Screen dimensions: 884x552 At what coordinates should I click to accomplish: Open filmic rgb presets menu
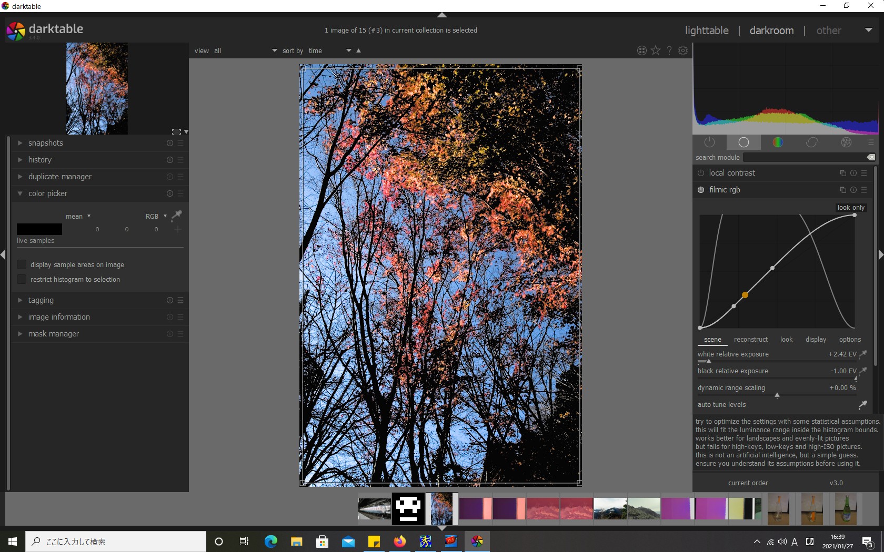point(864,190)
